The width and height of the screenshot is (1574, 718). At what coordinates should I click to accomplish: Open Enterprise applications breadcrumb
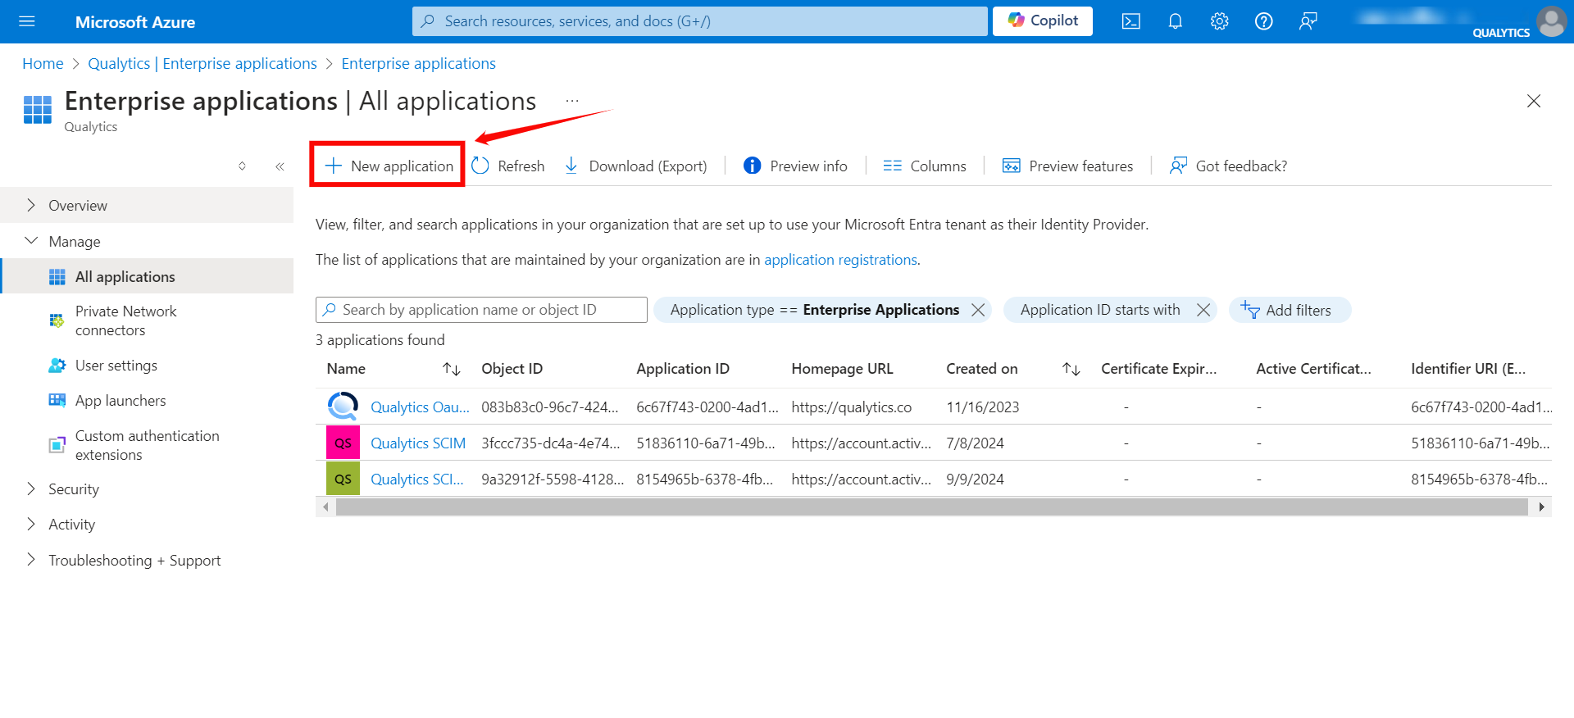(x=419, y=63)
